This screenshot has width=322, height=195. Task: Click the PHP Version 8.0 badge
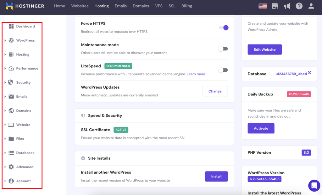[x=306, y=153]
